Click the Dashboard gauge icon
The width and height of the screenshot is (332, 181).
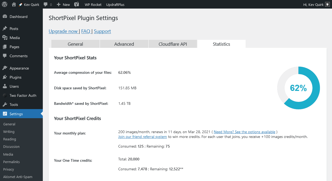pyautogui.click(x=5, y=17)
